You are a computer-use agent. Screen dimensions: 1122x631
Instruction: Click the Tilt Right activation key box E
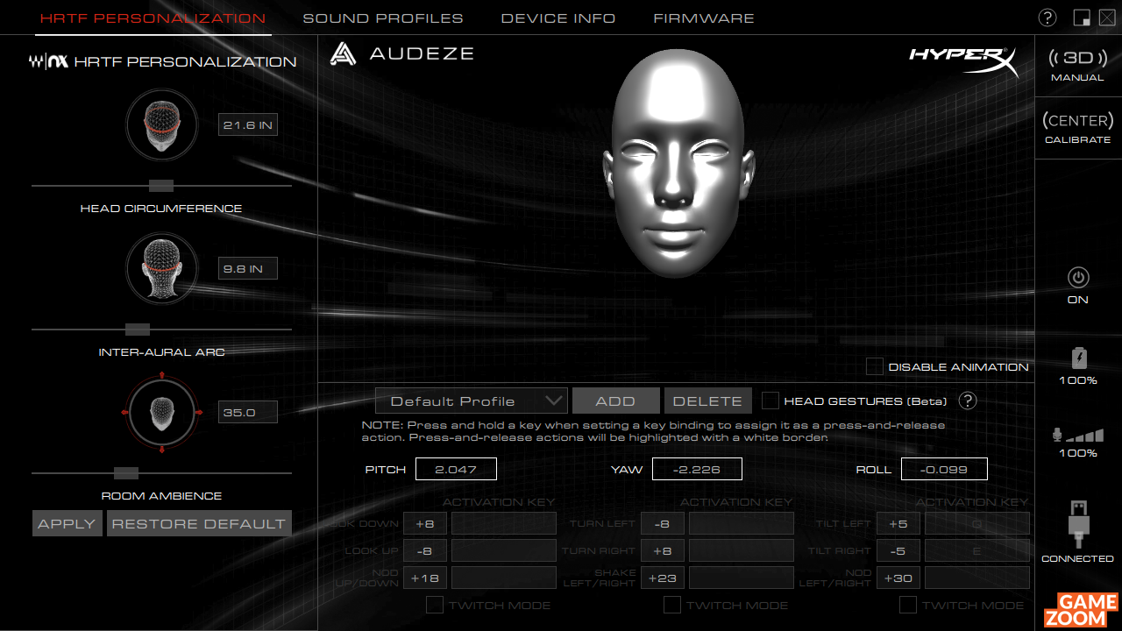point(977,550)
